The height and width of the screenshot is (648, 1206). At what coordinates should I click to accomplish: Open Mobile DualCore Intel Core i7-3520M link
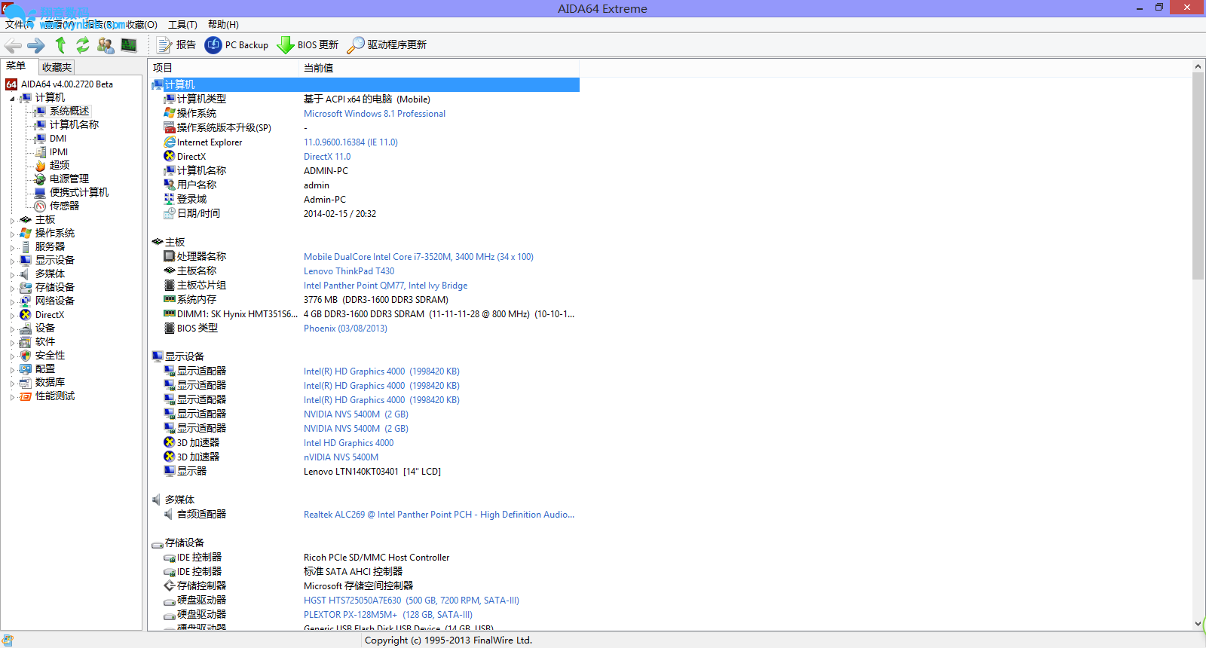tap(418, 257)
